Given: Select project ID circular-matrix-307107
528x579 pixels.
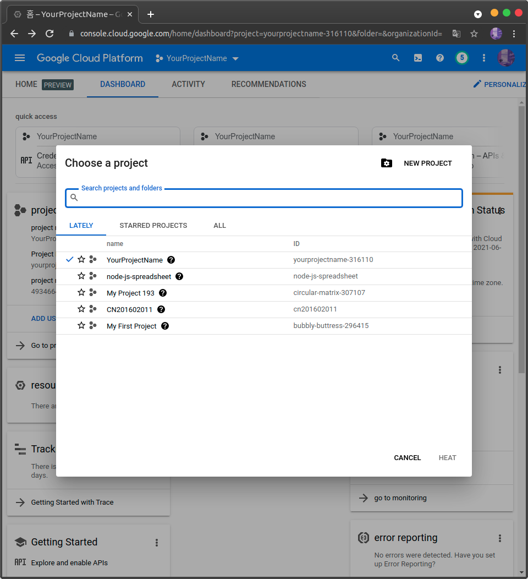Looking at the screenshot, I should pyautogui.click(x=329, y=292).
